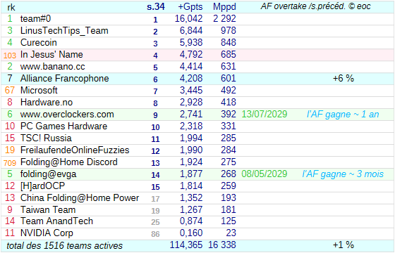
Task: Select Team AnandTech name
Action: (x=56, y=221)
